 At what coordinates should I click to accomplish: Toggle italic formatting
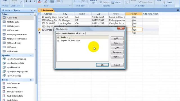(x=30, y=1)
